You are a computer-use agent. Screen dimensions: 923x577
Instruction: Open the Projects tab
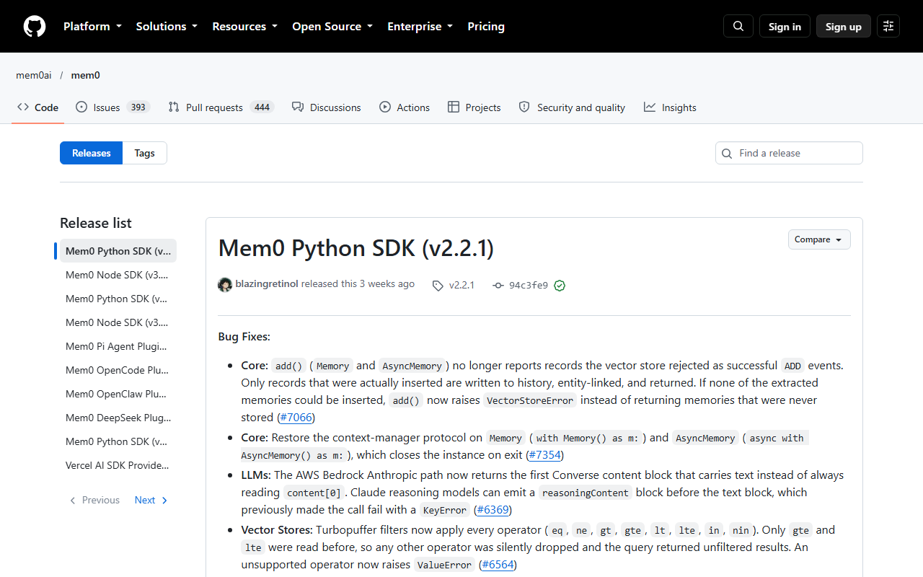tap(474, 107)
